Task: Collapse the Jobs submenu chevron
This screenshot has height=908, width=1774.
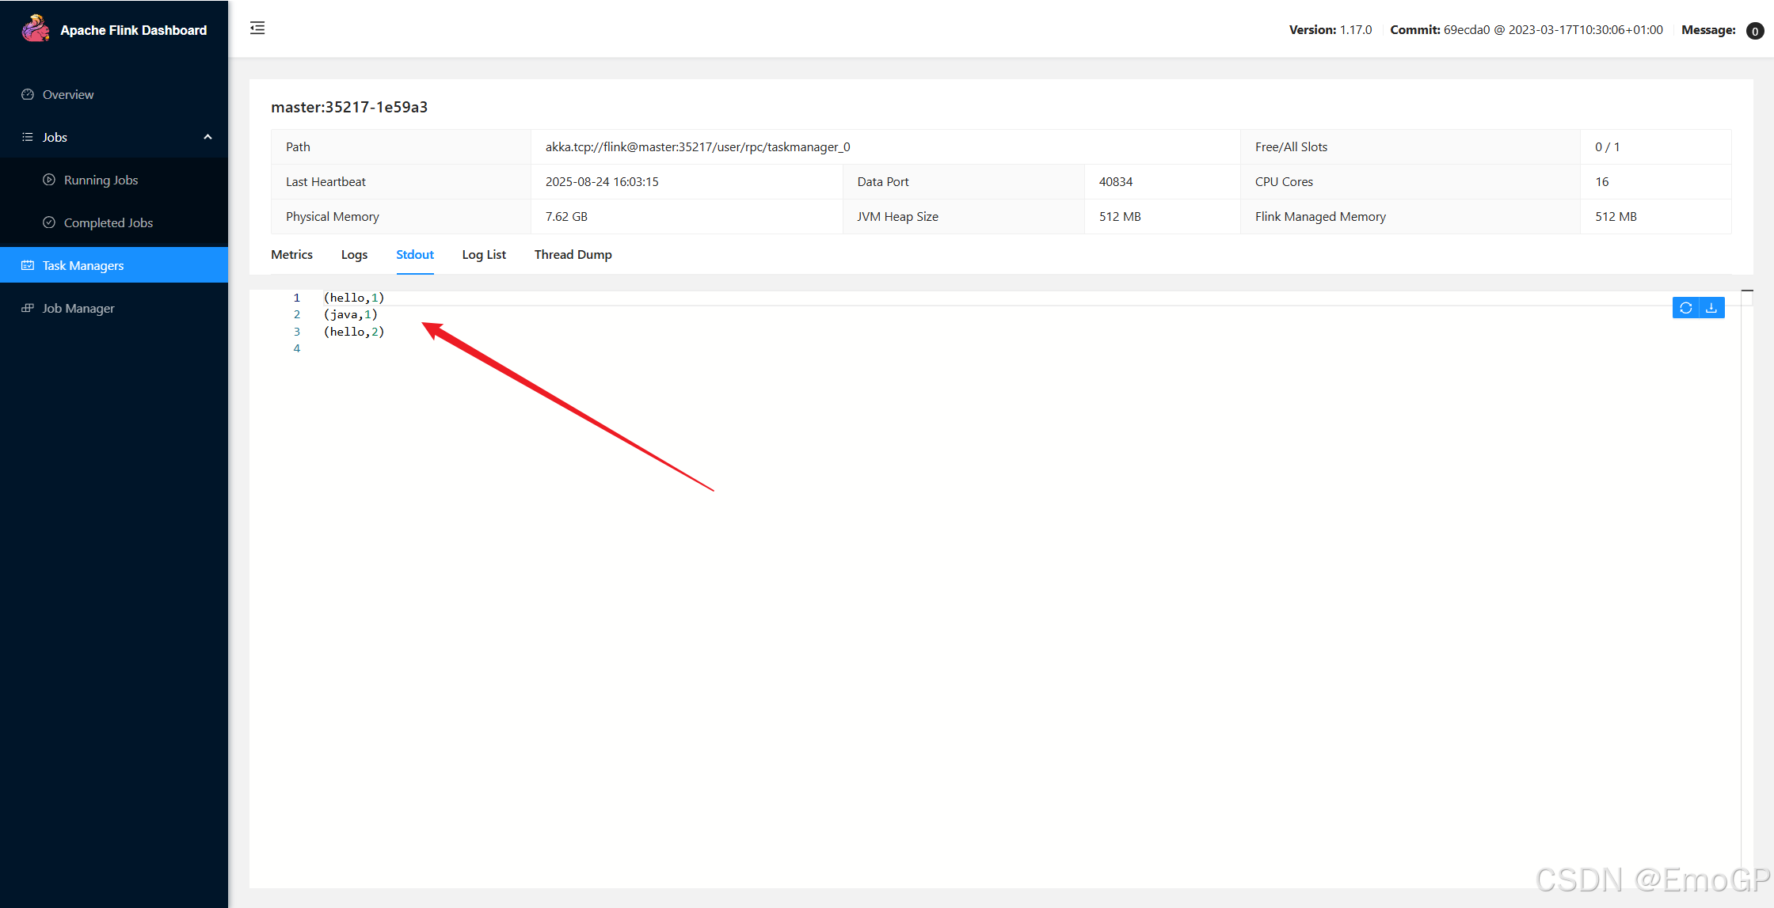Action: [x=207, y=137]
